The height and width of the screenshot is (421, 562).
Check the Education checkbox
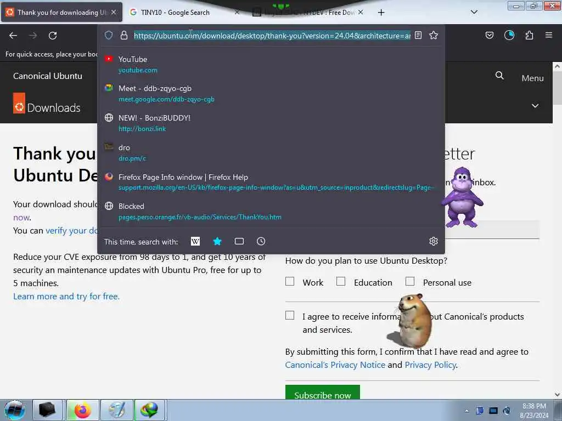click(341, 281)
